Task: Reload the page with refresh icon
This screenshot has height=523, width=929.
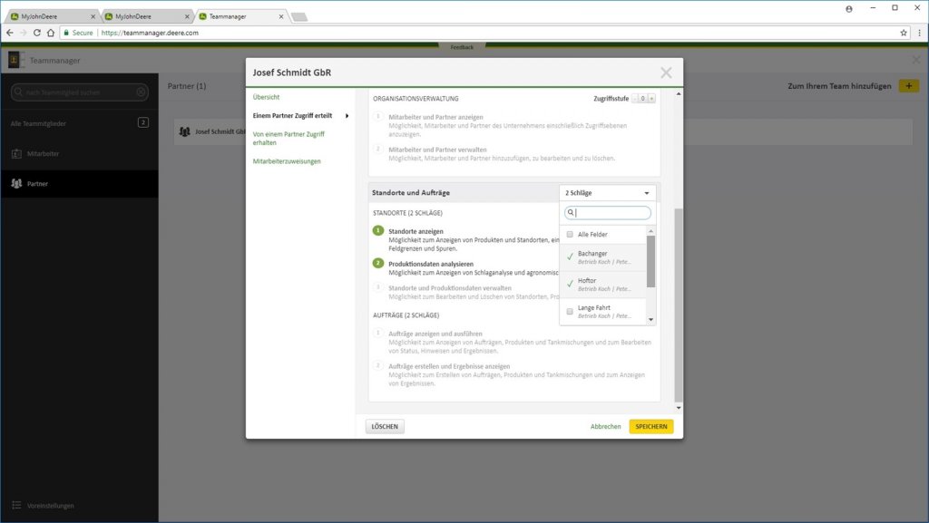Action: [36, 33]
